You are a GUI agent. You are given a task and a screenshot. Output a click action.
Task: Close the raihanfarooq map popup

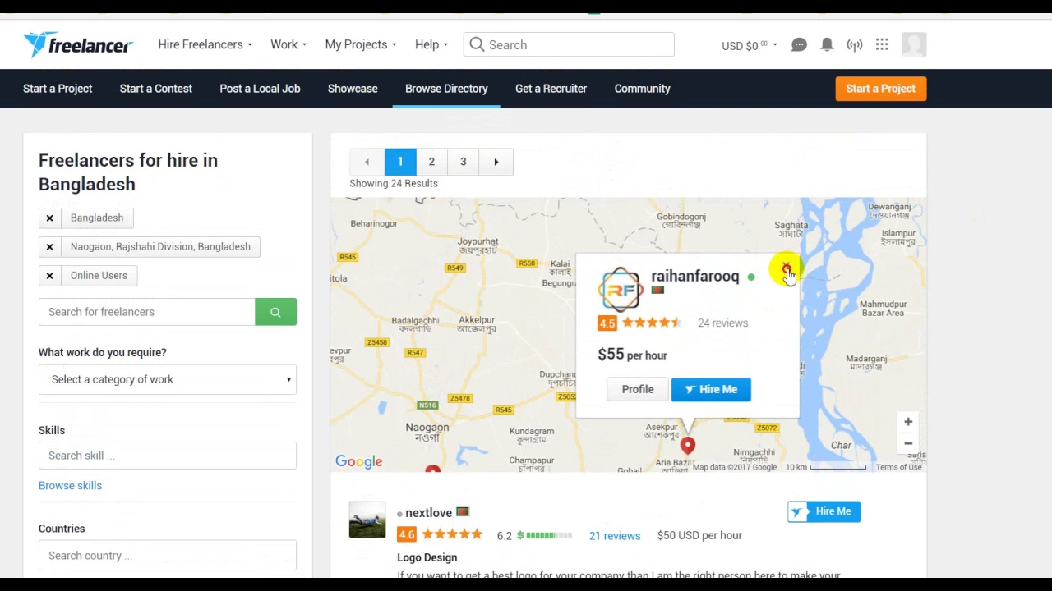click(x=787, y=268)
